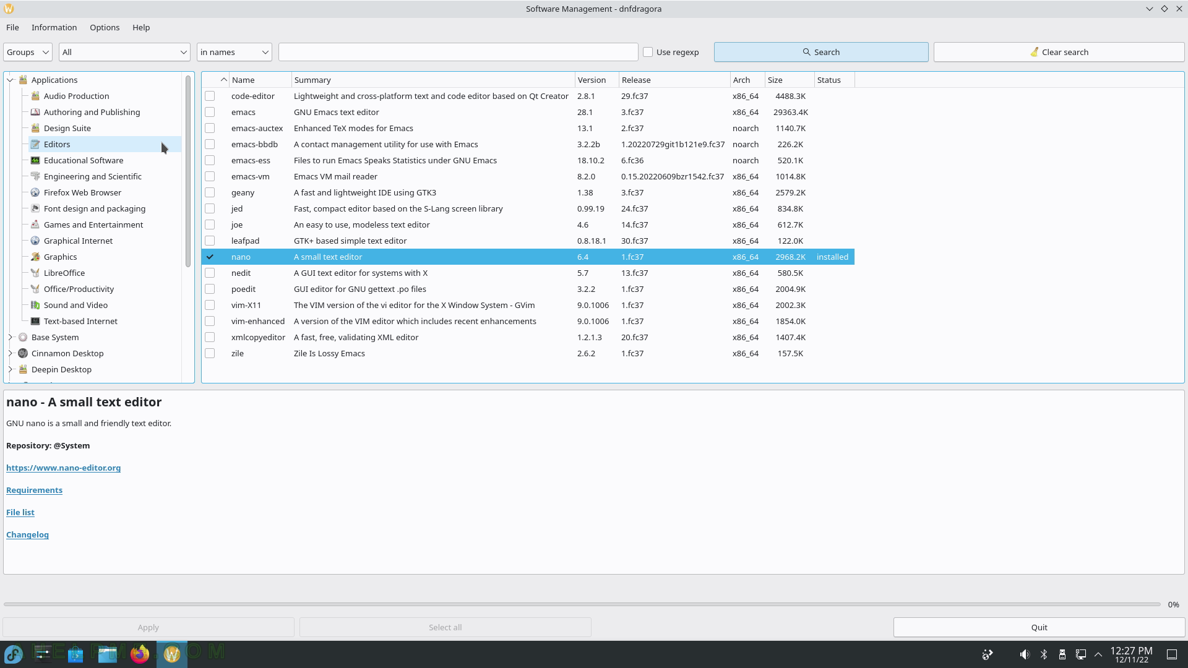Click the Graphics category icon
This screenshot has width=1188, height=668.
pyautogui.click(x=35, y=257)
